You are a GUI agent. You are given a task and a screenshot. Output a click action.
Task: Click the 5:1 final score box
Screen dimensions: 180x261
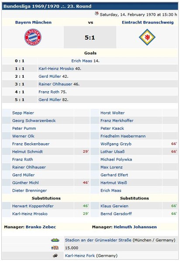[x=90, y=37]
